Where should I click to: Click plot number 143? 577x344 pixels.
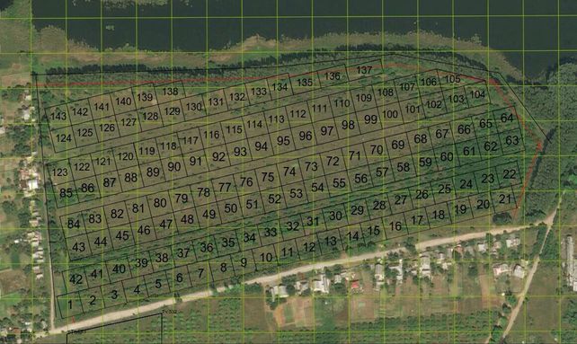(58, 116)
